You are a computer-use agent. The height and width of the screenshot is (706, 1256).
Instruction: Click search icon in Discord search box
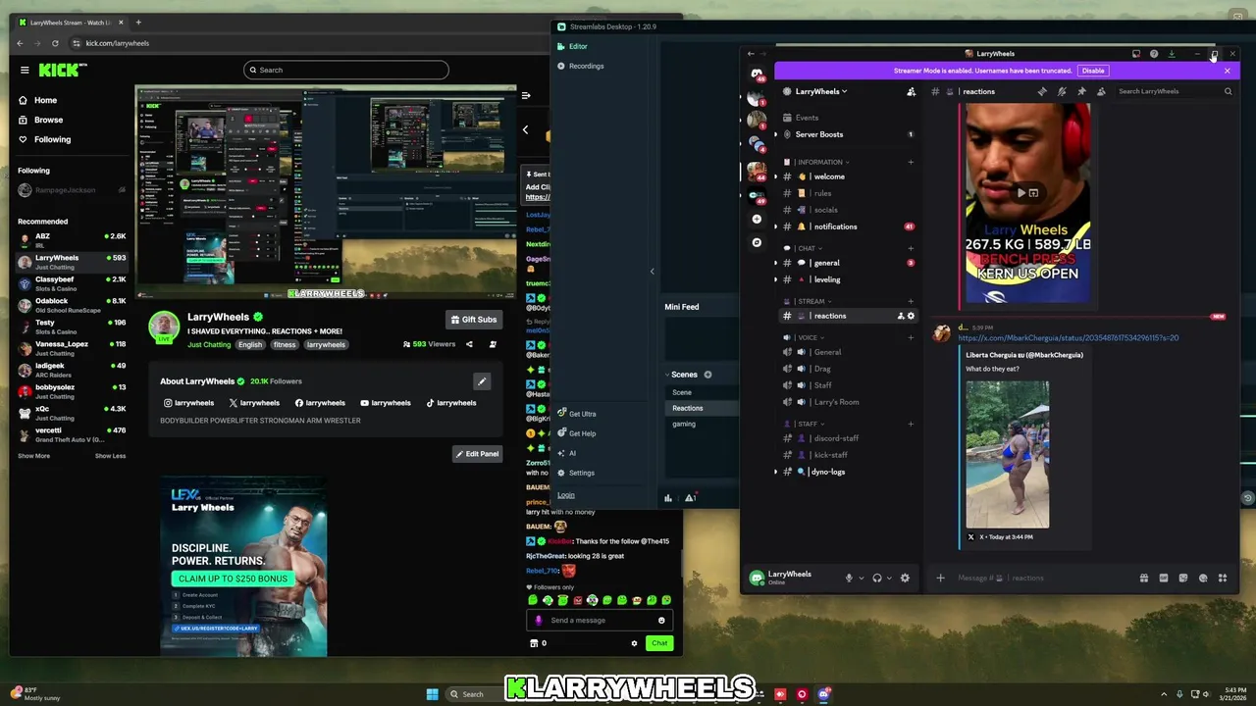point(1228,91)
